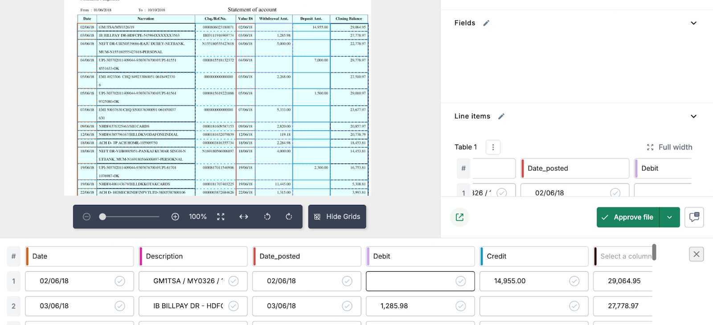Rotate document counterclockwise
Image resolution: width=713 pixels, height=325 pixels.
[x=267, y=217]
